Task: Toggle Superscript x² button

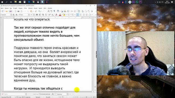Action: 50,15
